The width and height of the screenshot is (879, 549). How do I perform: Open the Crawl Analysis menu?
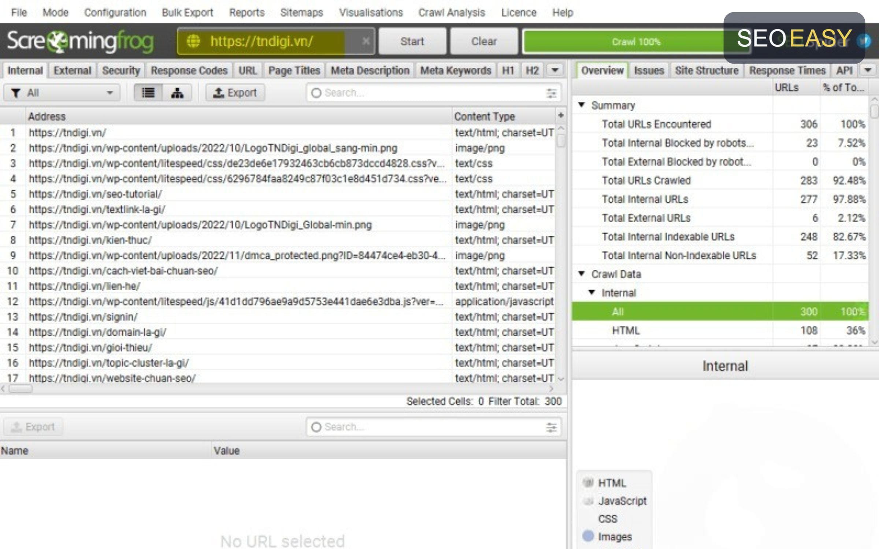click(452, 12)
